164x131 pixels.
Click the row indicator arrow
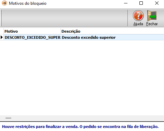pos(2,37)
